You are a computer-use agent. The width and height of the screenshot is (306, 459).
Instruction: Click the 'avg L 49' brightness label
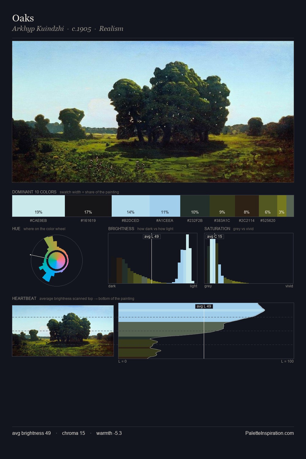(152, 237)
